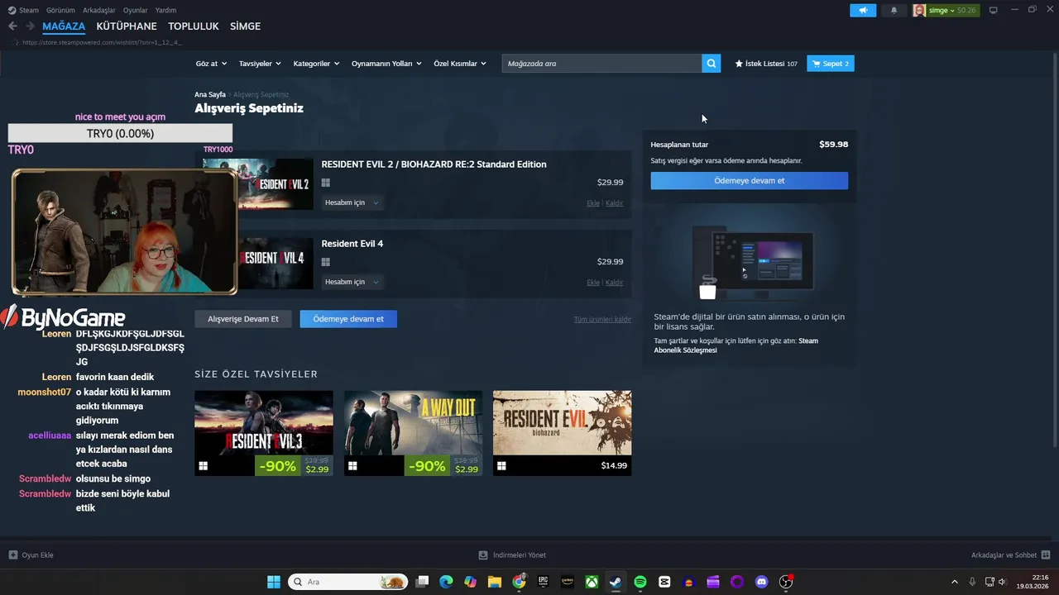Open the simge account dropdown
Screen dimensions: 1059x595
[x=941, y=11]
